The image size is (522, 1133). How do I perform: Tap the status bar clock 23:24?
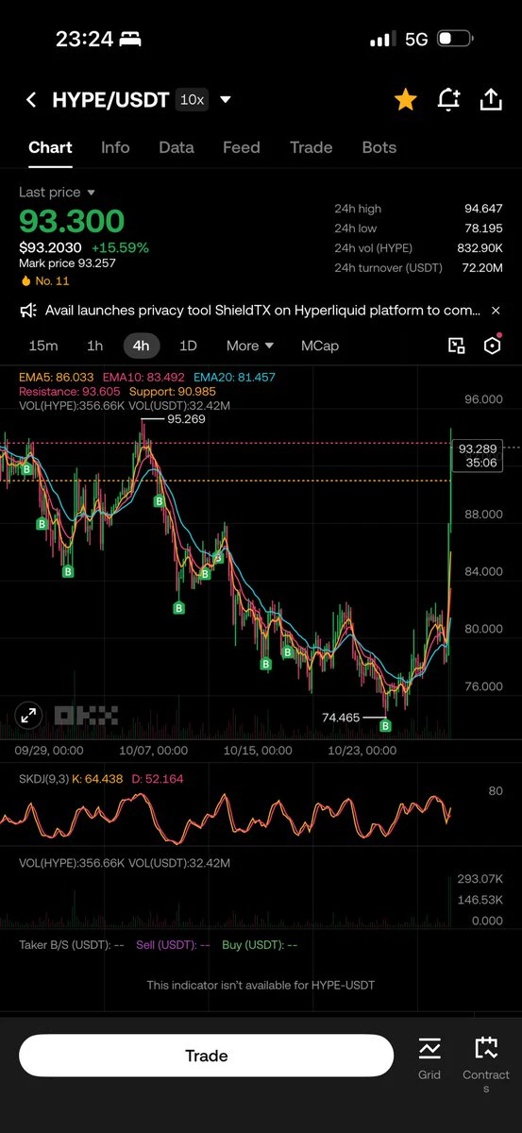point(84,39)
